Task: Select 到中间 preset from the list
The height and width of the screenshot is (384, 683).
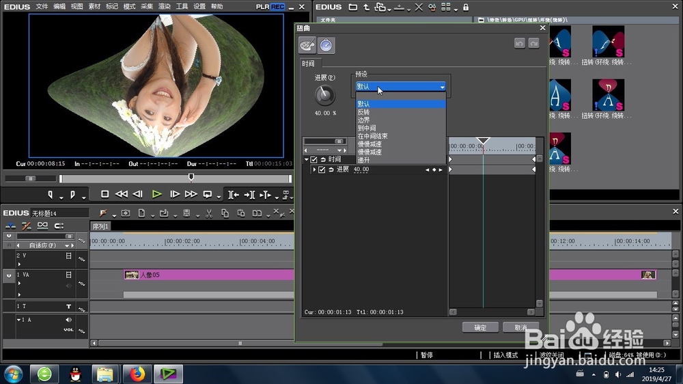Action: tap(400, 128)
